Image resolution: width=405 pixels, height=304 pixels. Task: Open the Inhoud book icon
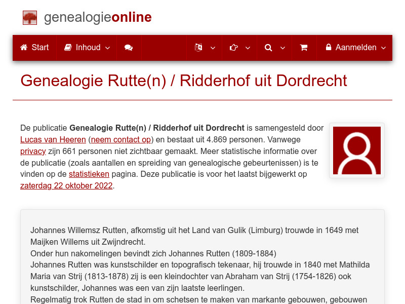[68, 47]
